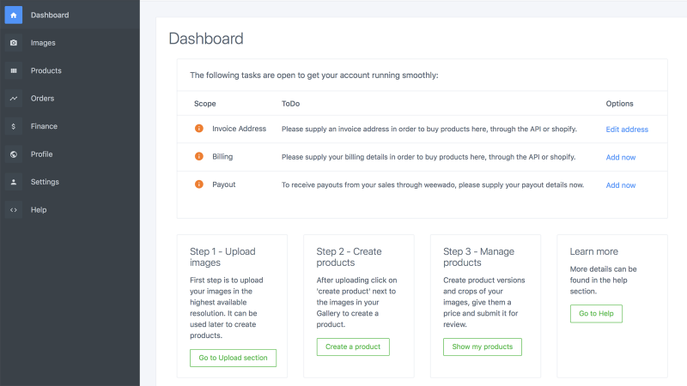Click the Products grid icon

14,70
